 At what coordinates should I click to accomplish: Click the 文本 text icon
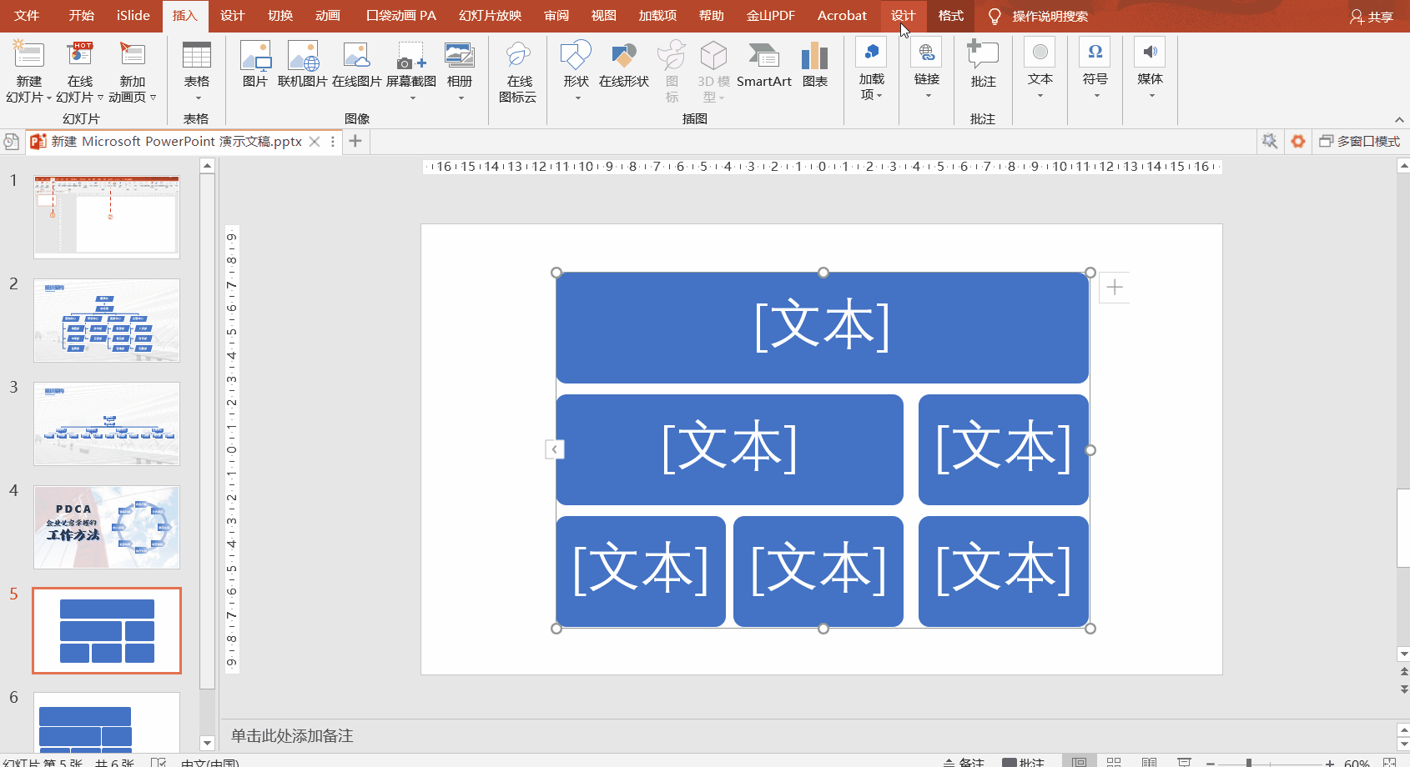click(x=1040, y=52)
